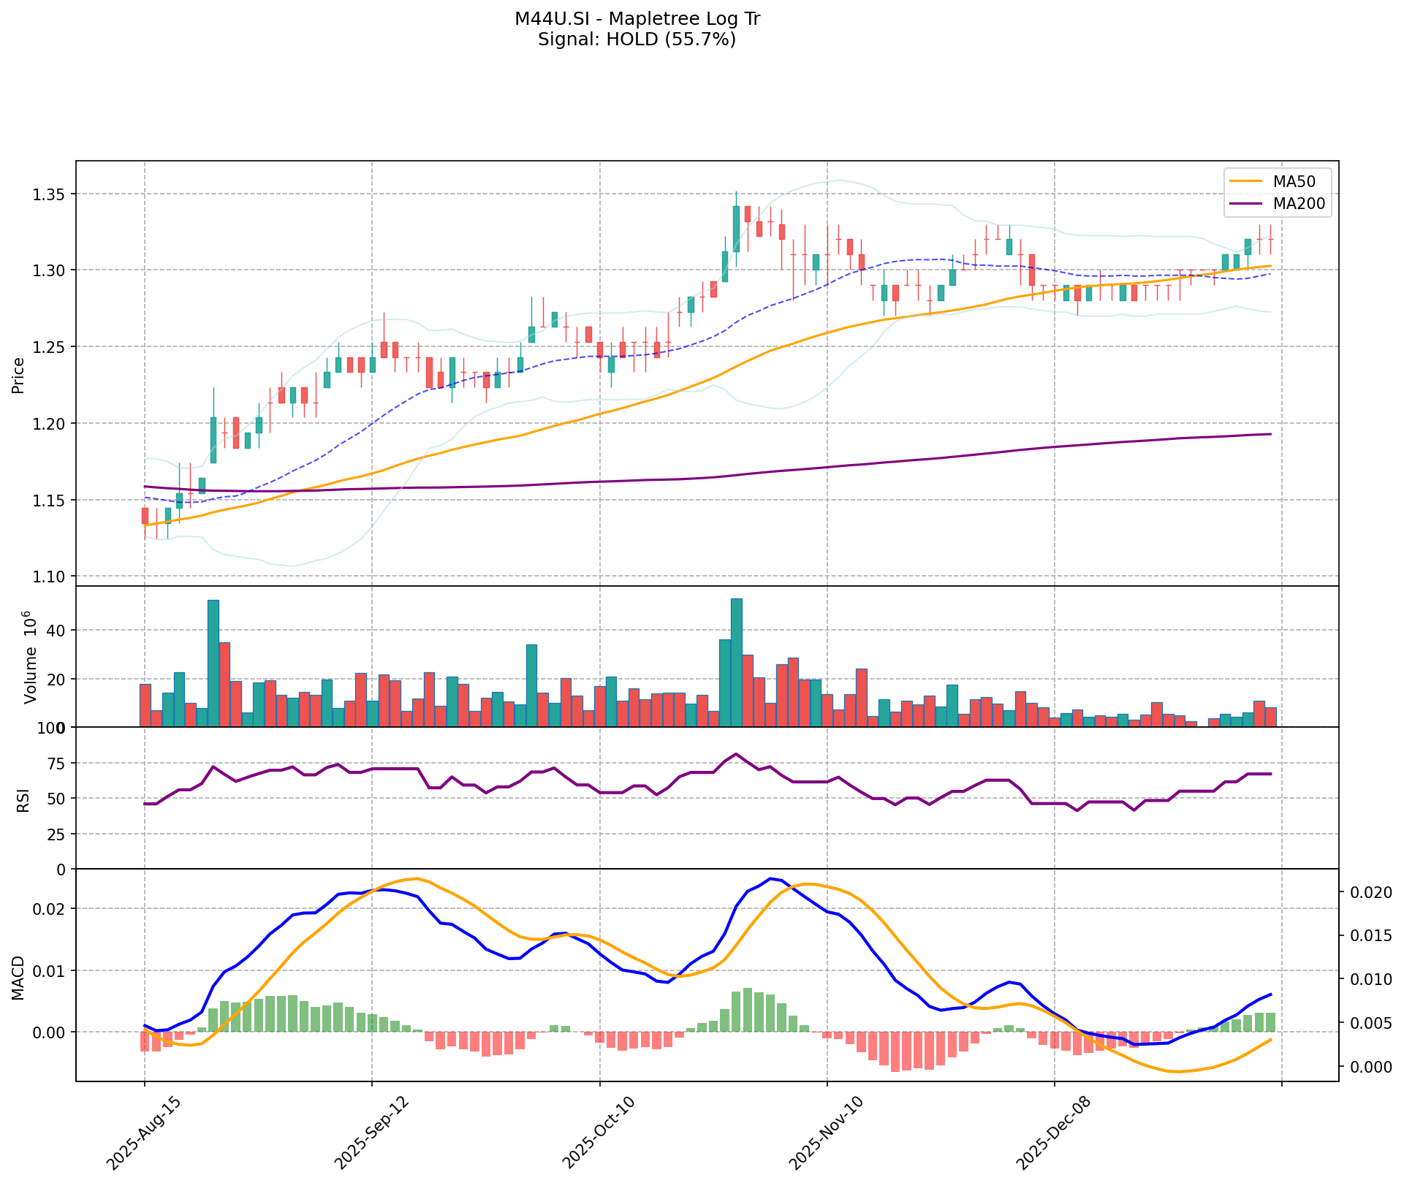Viewport: 1404px width, 1183px height.
Task: Click the chart title M44U.SI Mapletree Log Tr
Action: tap(637, 19)
